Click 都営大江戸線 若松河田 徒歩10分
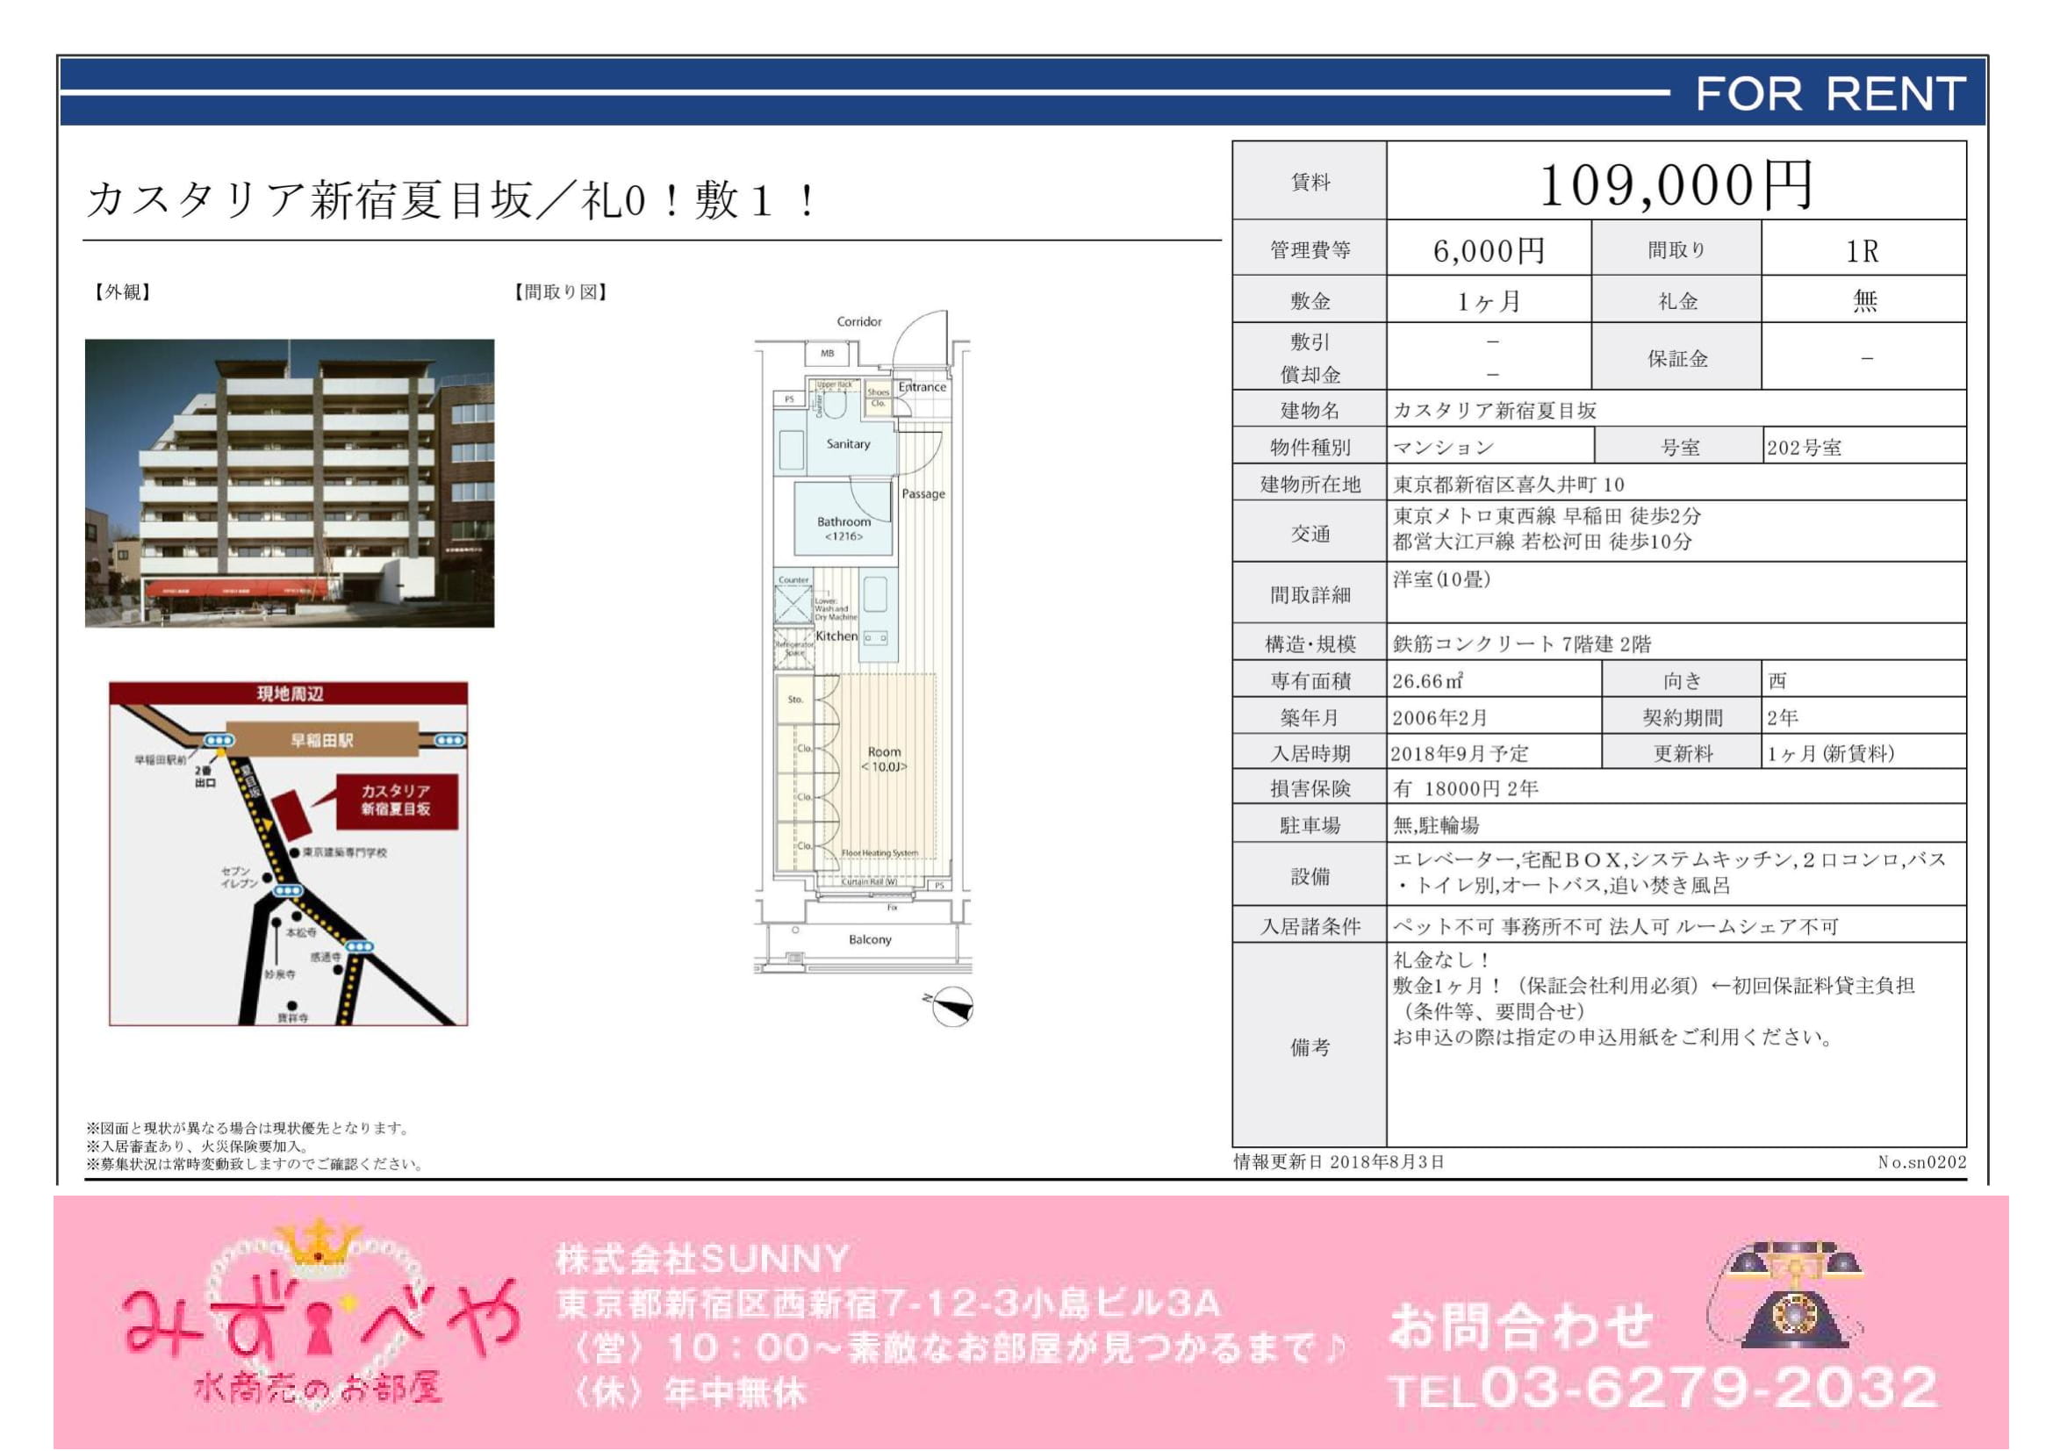2053x1451 pixels. (1541, 542)
